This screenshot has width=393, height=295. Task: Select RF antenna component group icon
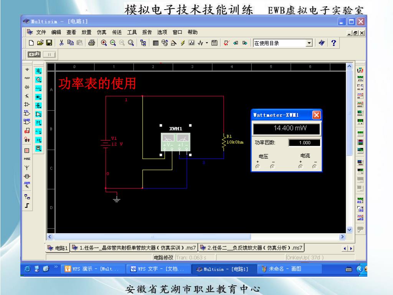point(27,167)
